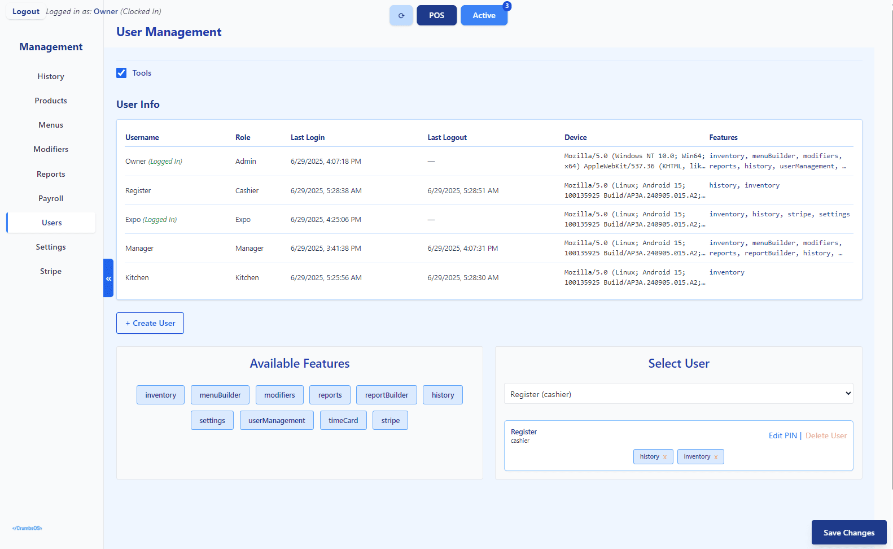This screenshot has height=549, width=893.
Task: Click the Logout button
Action: point(26,11)
